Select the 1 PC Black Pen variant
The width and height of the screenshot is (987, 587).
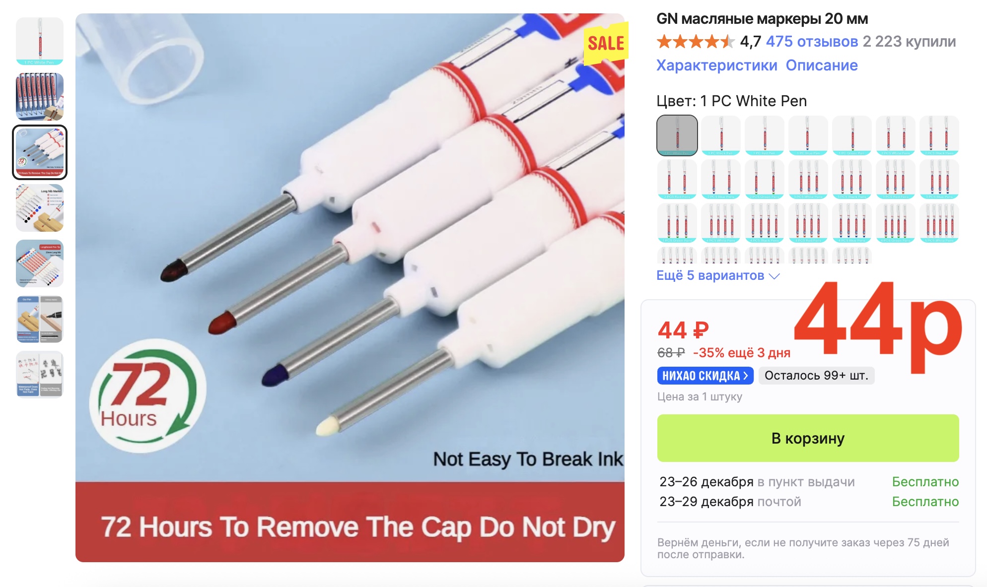(721, 135)
